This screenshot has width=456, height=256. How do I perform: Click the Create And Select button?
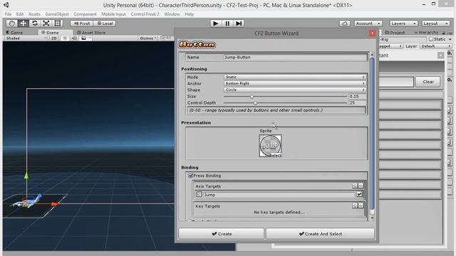tap(320, 234)
